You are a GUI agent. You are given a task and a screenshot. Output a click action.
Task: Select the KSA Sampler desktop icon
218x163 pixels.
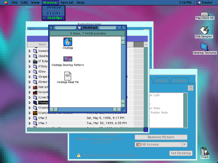coord(204,30)
